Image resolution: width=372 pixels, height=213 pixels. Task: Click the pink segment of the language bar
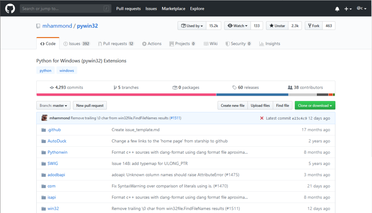126,95
